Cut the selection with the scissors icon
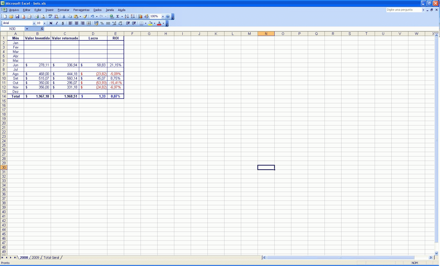The height and width of the screenshot is (266, 440). [x=64, y=16]
